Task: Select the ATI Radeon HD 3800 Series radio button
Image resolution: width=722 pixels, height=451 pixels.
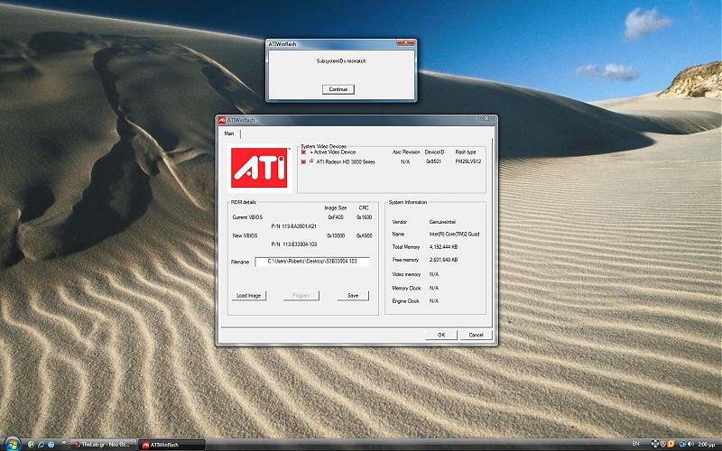Action: pos(311,161)
